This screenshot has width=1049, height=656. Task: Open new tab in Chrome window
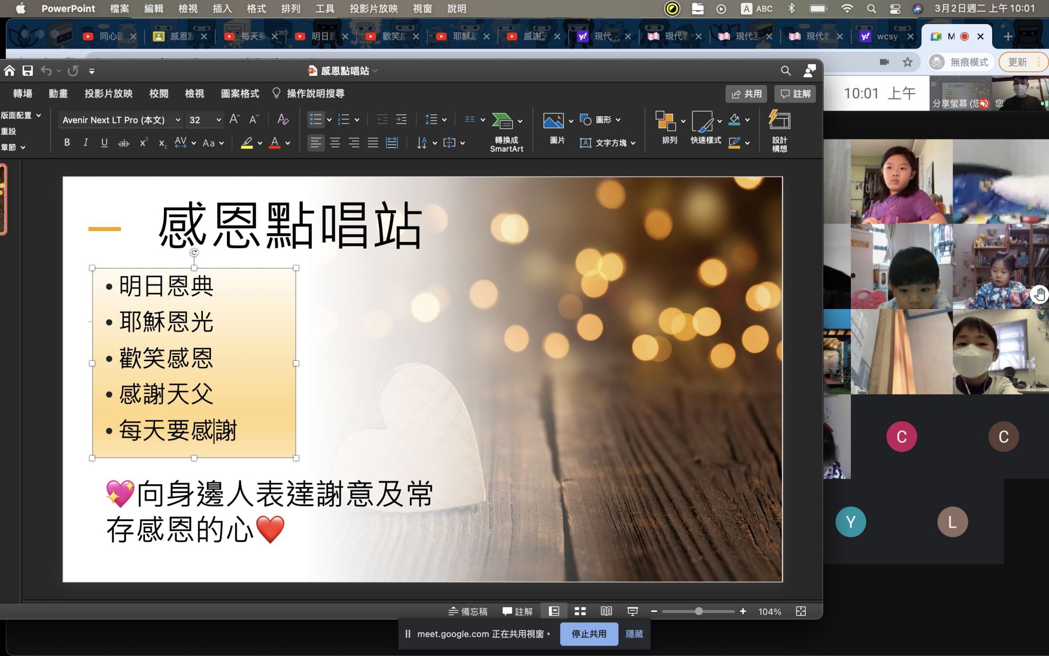click(1008, 36)
